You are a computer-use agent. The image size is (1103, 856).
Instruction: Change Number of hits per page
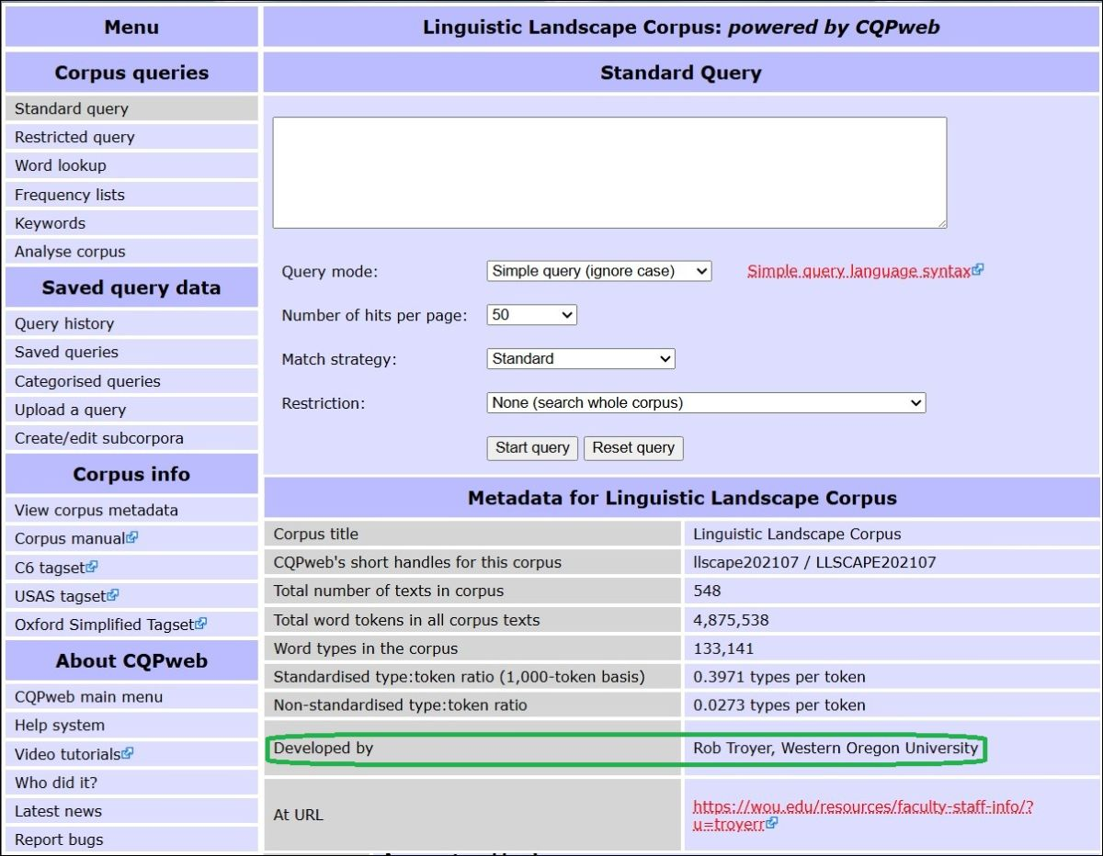tap(530, 314)
